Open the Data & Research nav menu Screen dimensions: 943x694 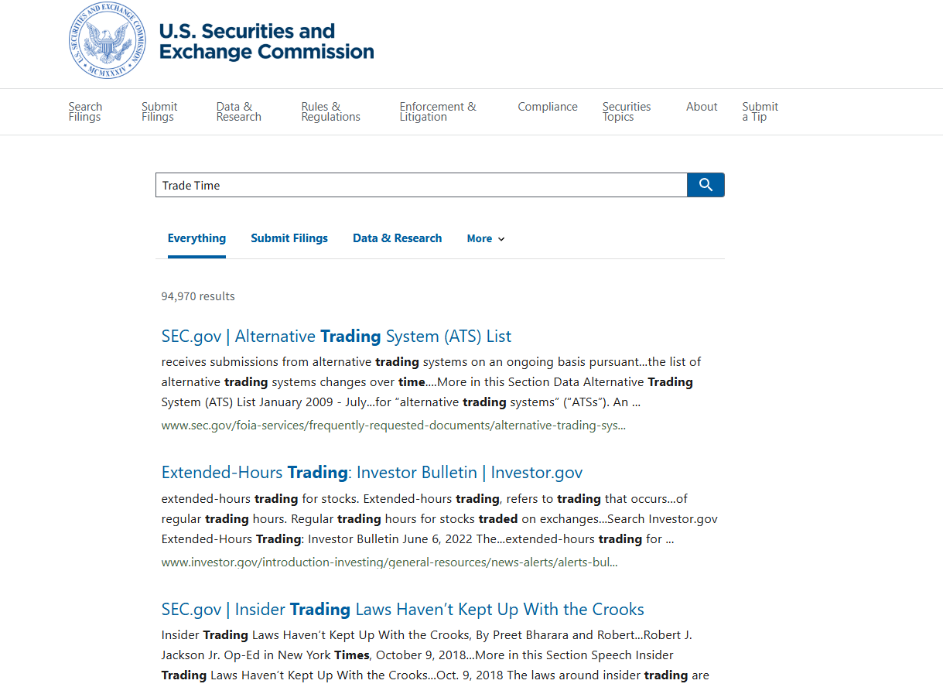click(239, 112)
